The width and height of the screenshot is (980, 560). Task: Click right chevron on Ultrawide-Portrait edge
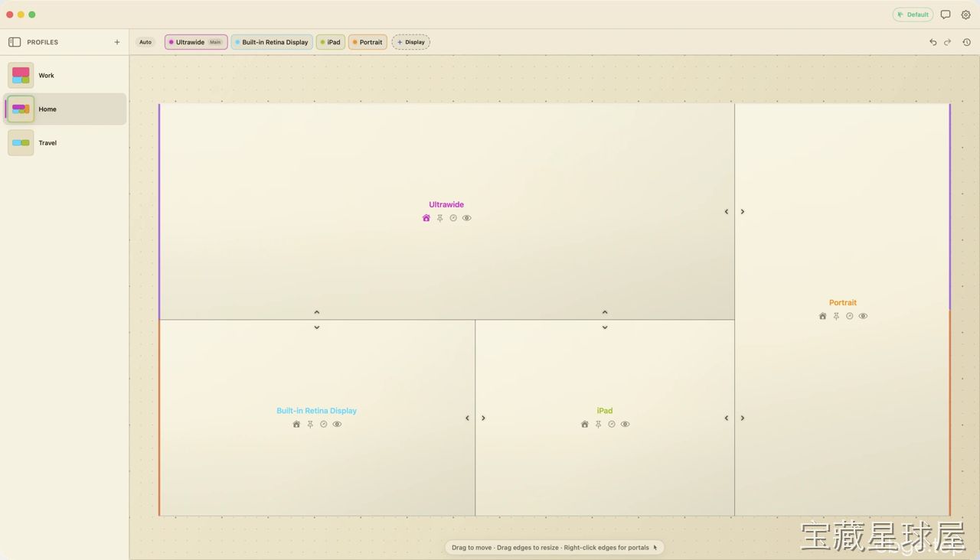click(743, 212)
